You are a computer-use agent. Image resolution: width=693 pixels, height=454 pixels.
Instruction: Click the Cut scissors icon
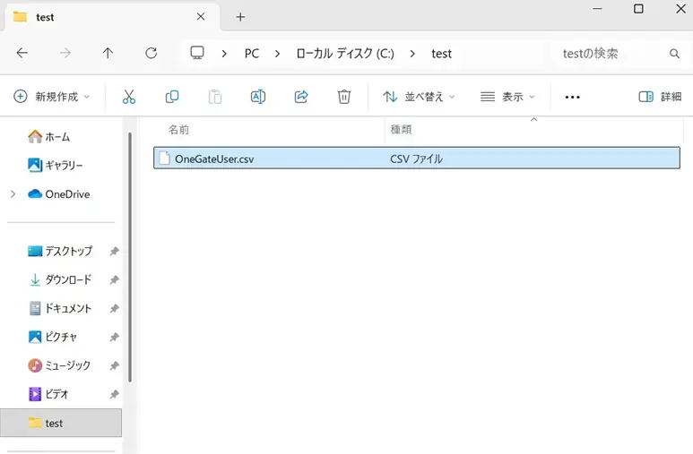click(129, 97)
